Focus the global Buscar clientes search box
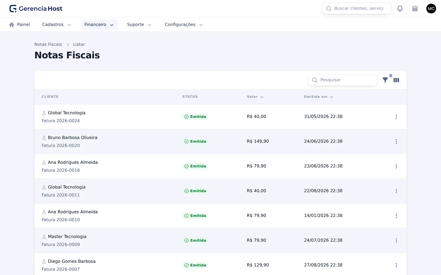Viewport: 441px width, 275px height. 357,9
